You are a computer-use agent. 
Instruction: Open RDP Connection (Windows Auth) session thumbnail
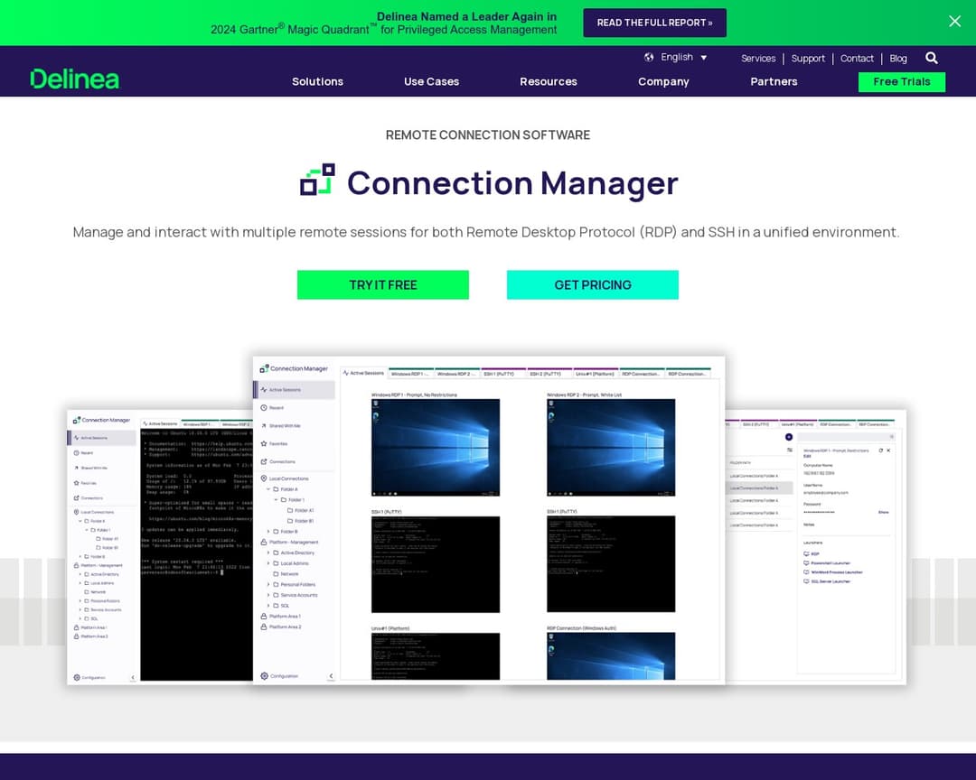pos(611,656)
